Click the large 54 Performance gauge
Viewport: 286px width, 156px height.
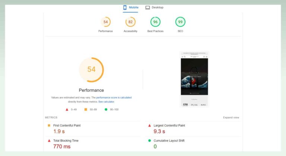point(91,69)
